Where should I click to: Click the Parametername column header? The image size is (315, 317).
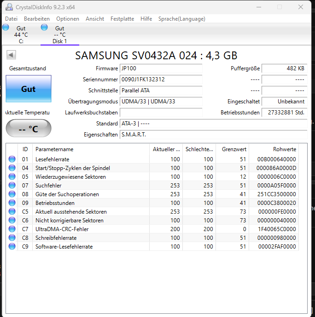(91, 149)
